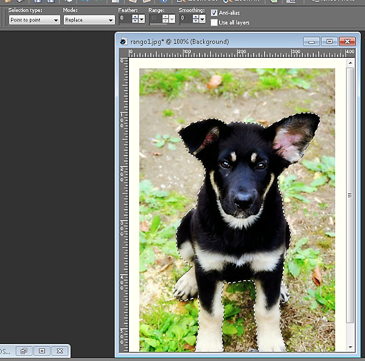The height and width of the screenshot is (361, 365).
Task: Click the rango1.jpg title bar text
Action: tap(179, 42)
